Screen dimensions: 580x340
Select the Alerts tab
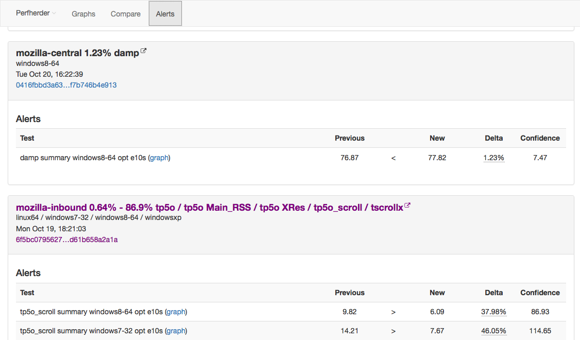tap(165, 14)
